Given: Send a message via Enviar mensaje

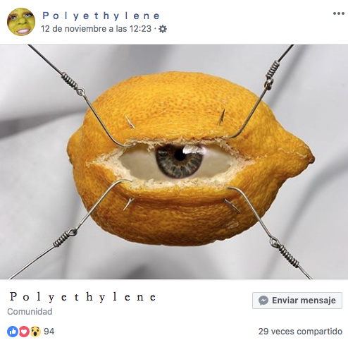Looking at the screenshot, I should point(297,301).
